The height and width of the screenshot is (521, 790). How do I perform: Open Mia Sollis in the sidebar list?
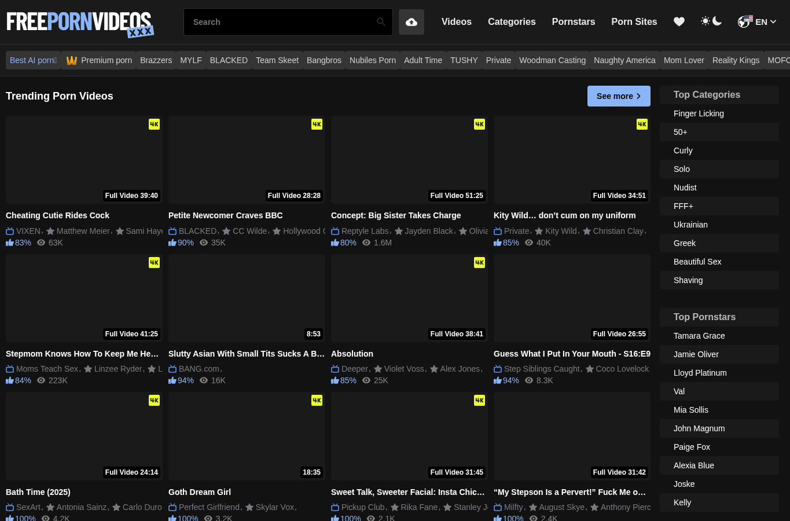(x=719, y=410)
